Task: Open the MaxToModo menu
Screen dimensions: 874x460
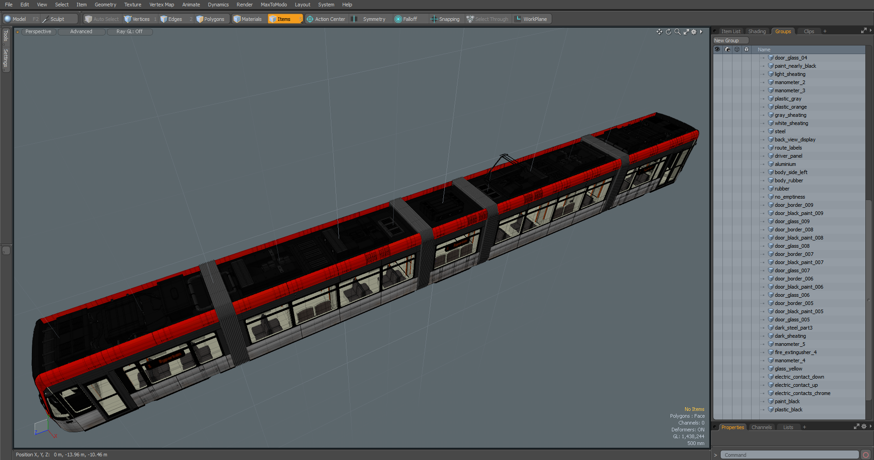Action: coord(274,5)
